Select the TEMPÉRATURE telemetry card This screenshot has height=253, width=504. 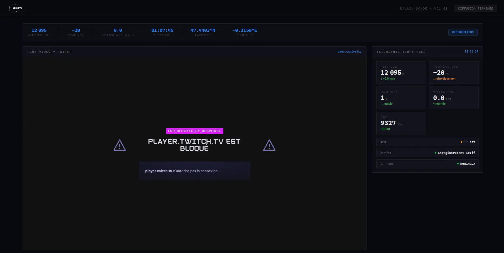454,73
